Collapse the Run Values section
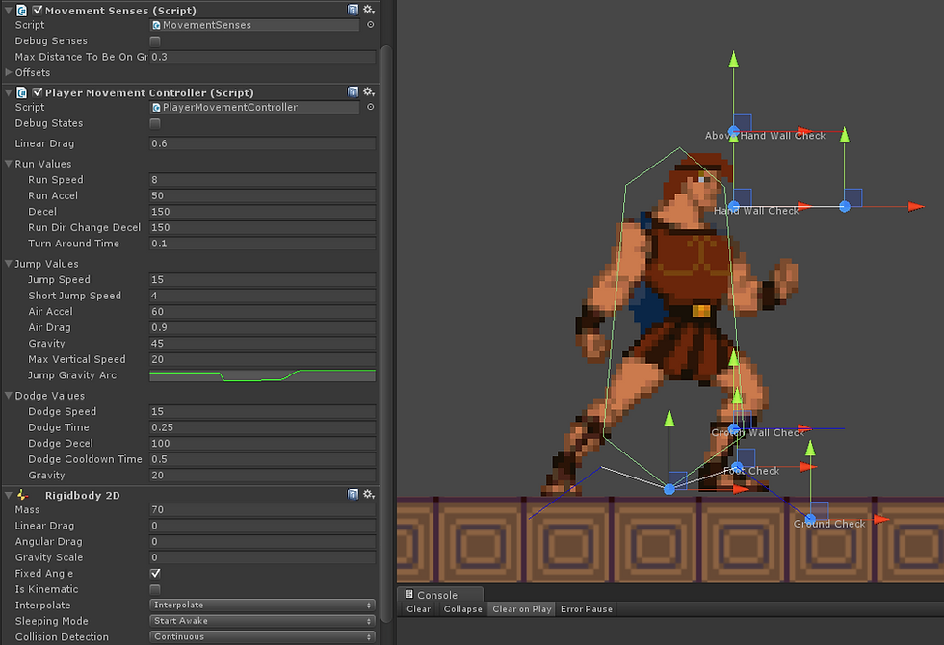 [x=9, y=164]
